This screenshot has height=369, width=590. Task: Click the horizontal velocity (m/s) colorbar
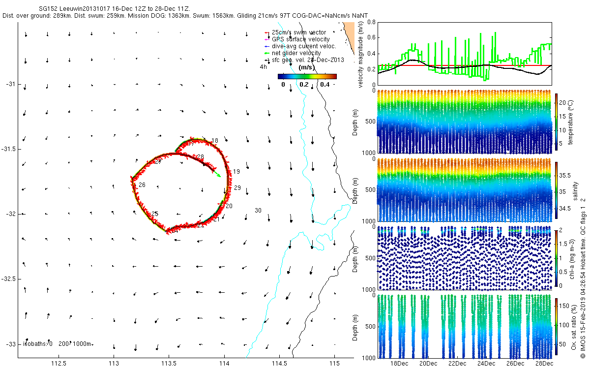point(307,76)
